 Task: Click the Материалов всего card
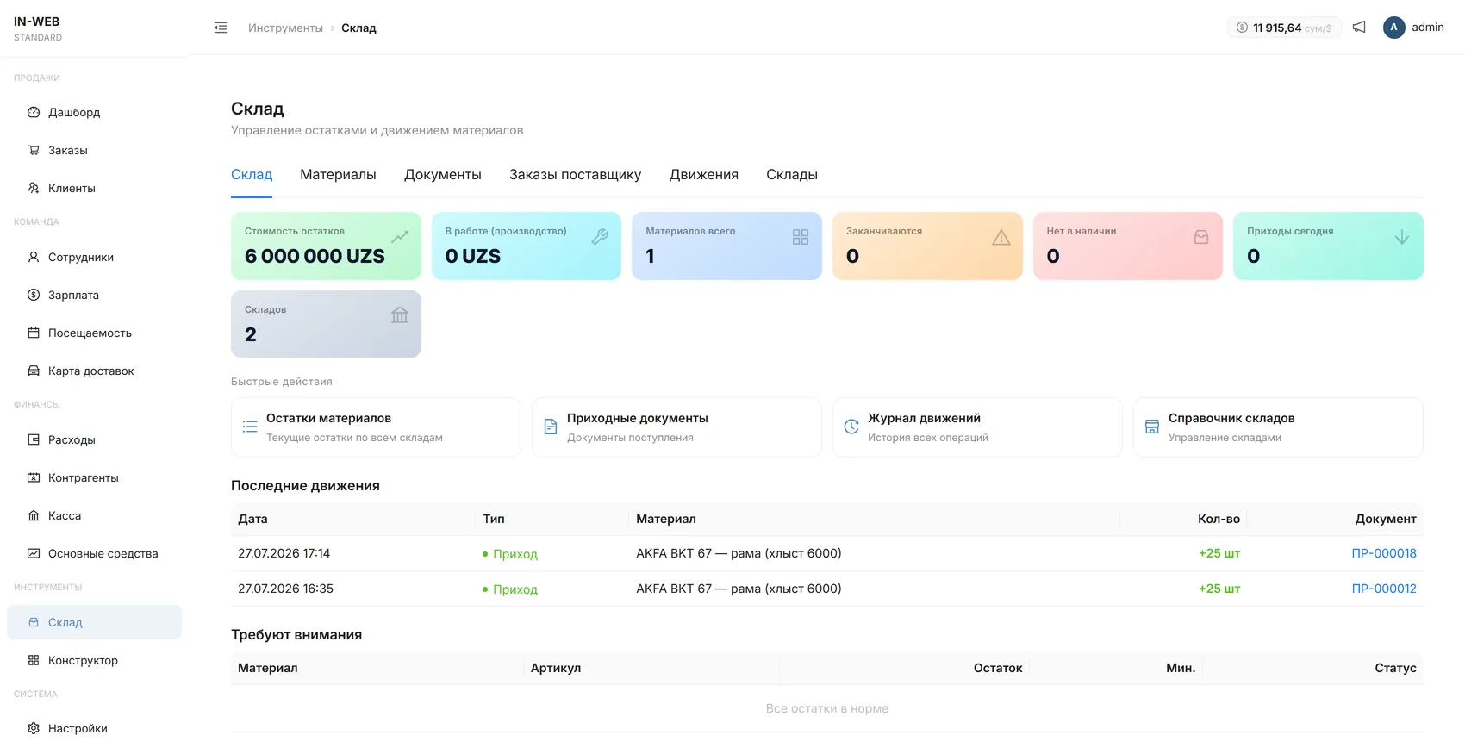pos(726,246)
